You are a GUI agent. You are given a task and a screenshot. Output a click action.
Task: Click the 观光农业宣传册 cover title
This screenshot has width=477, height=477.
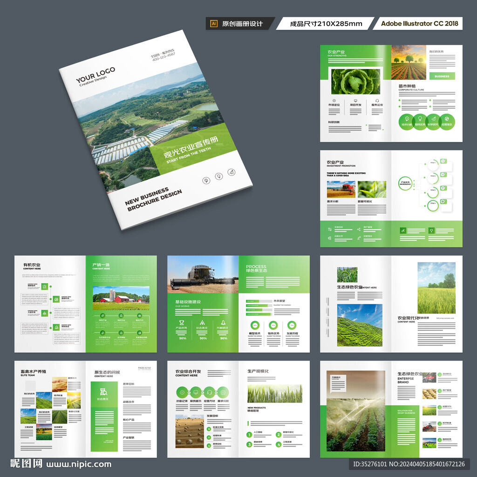coord(191,147)
